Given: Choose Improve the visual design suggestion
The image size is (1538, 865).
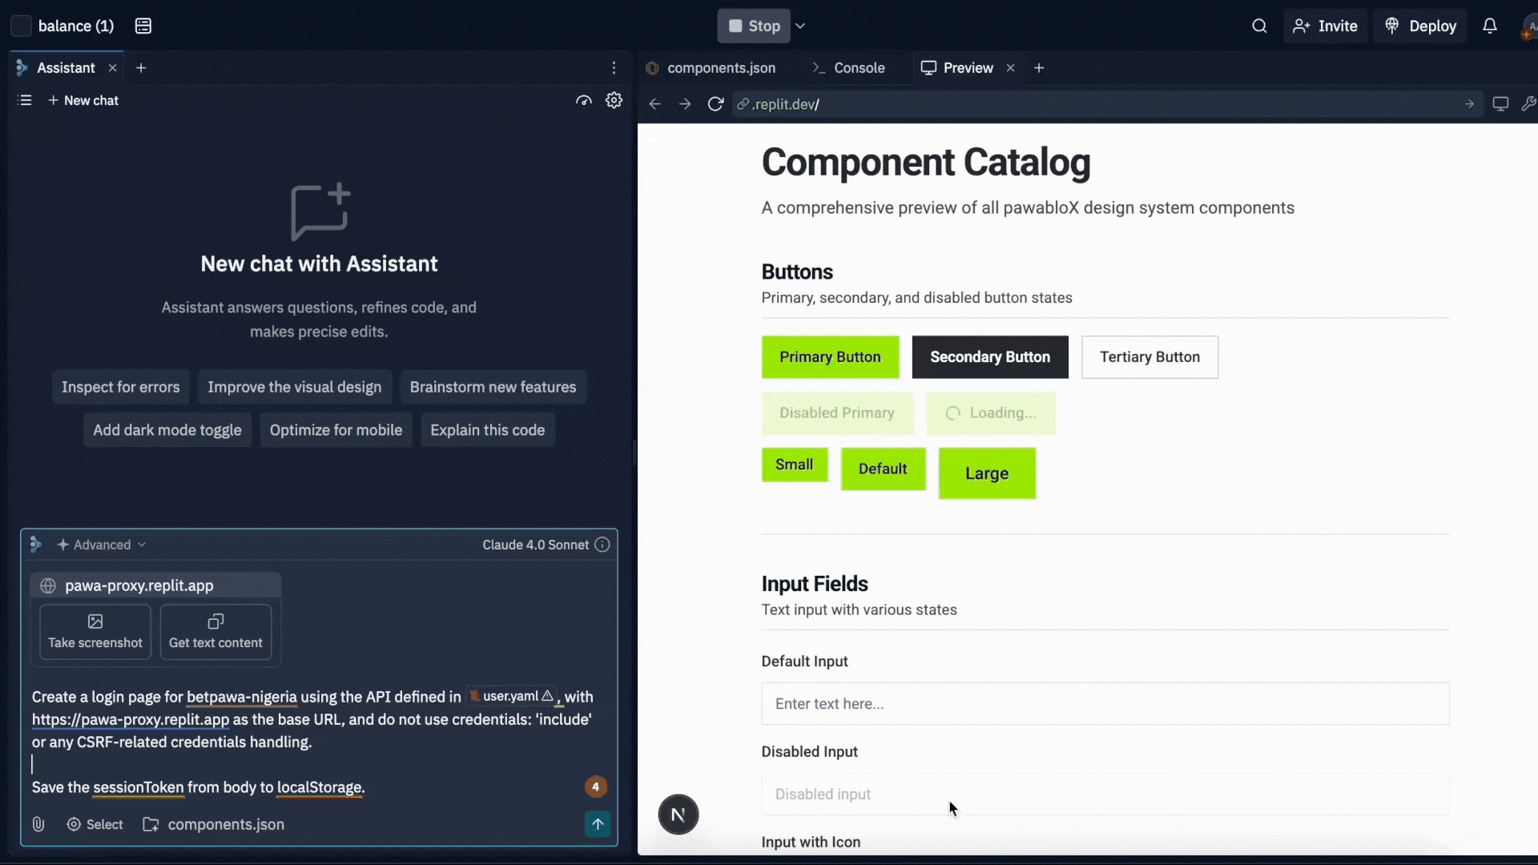Looking at the screenshot, I should (x=295, y=387).
